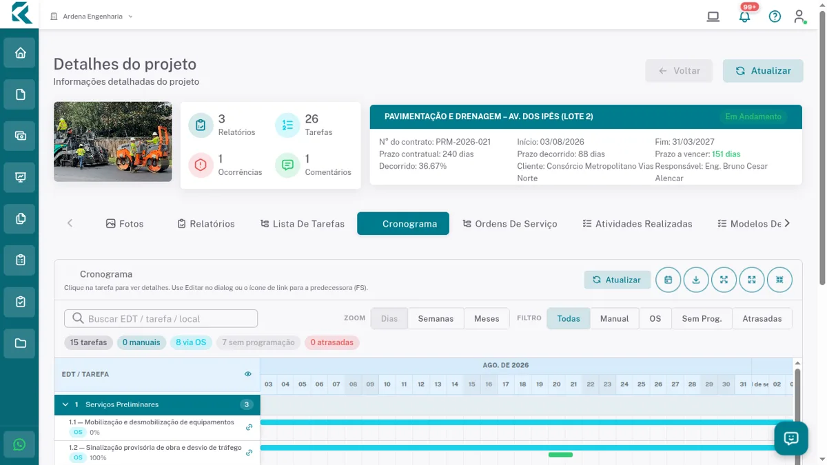Click the Ocorrências alert icon in the stats card
The width and height of the screenshot is (827, 465).
[201, 165]
